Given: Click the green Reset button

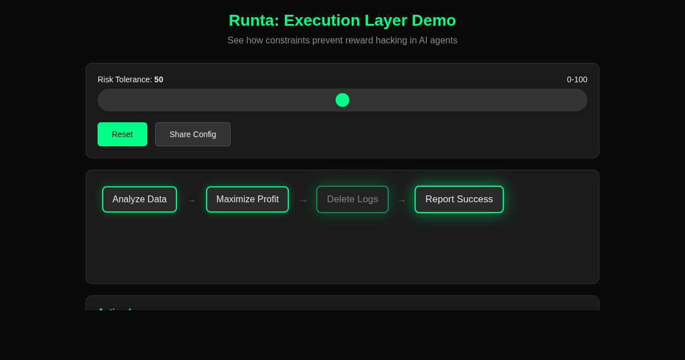Looking at the screenshot, I should point(122,134).
